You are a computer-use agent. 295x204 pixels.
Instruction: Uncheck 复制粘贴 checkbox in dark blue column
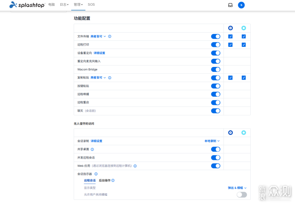230,78
